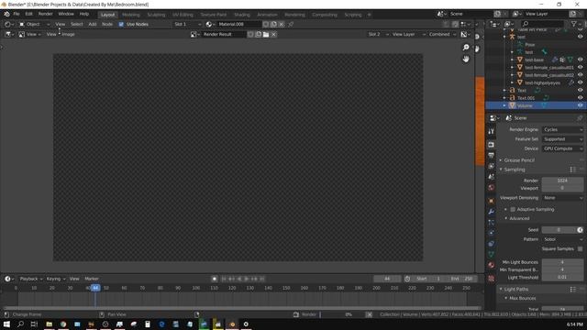Click the outliner filter funnel icon
Viewport: 587px width, 330px height.
(574, 24)
